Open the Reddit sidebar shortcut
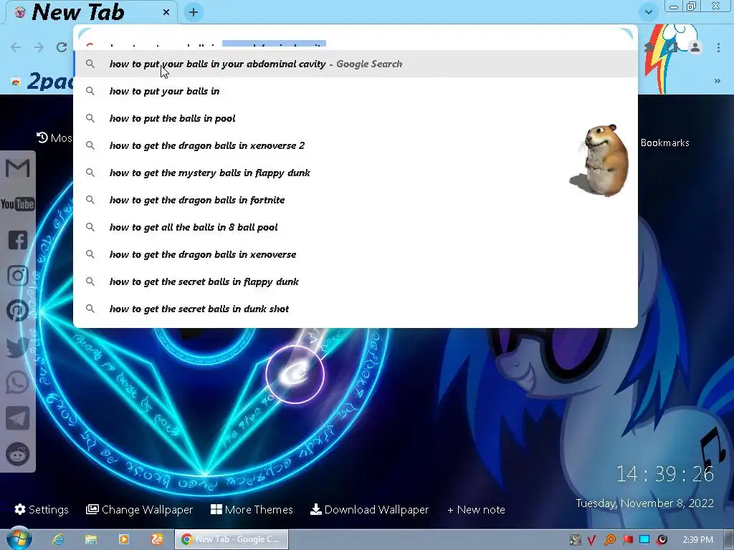Viewport: 734px width, 550px height. 18,453
